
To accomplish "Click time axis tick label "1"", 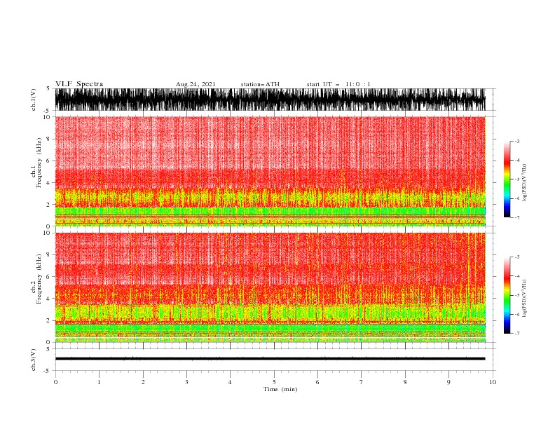I will coord(99,382).
